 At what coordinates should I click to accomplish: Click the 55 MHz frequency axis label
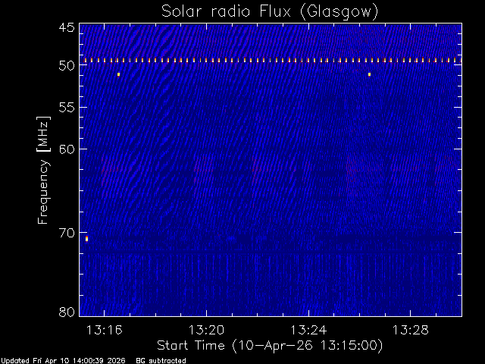tap(67, 108)
